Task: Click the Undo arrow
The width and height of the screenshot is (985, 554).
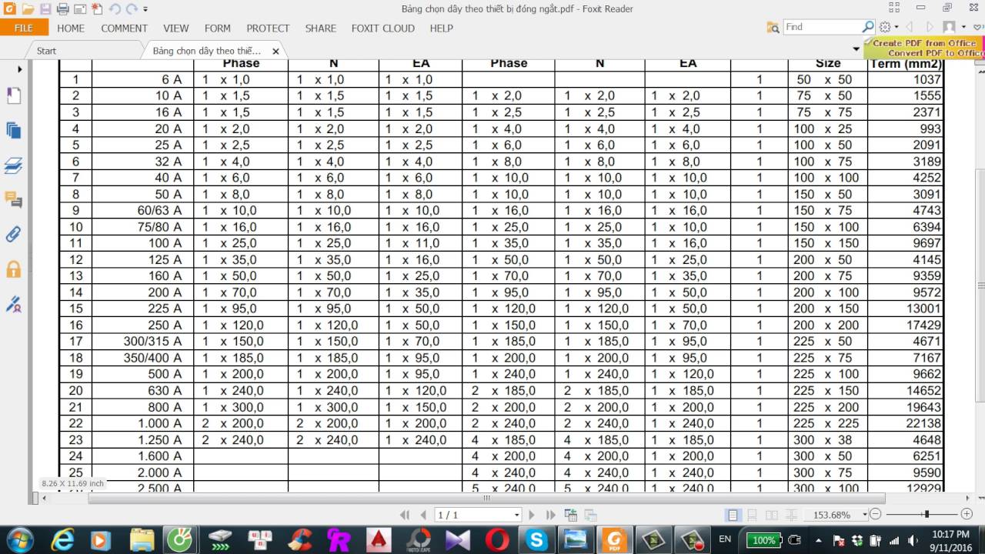Action: 115,9
